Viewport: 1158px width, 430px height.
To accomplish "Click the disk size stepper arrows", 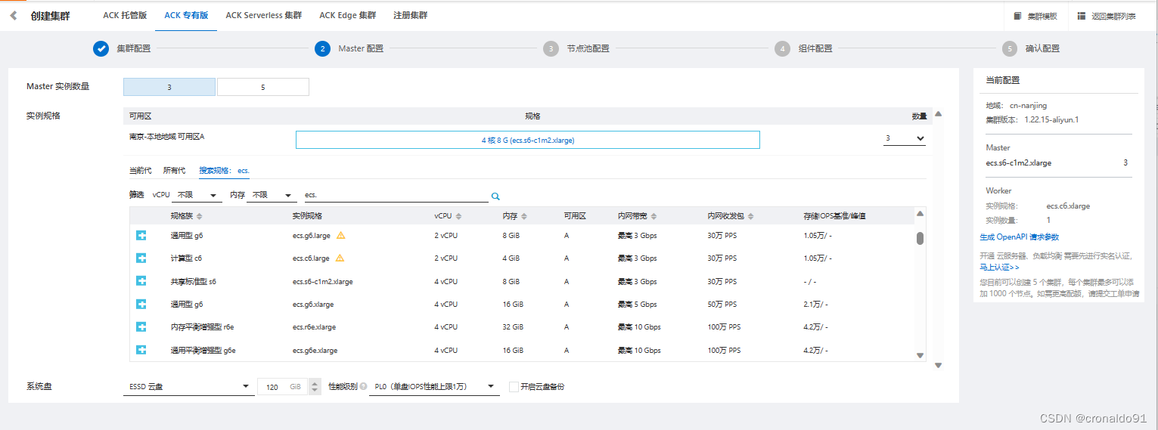I will pyautogui.click(x=316, y=387).
